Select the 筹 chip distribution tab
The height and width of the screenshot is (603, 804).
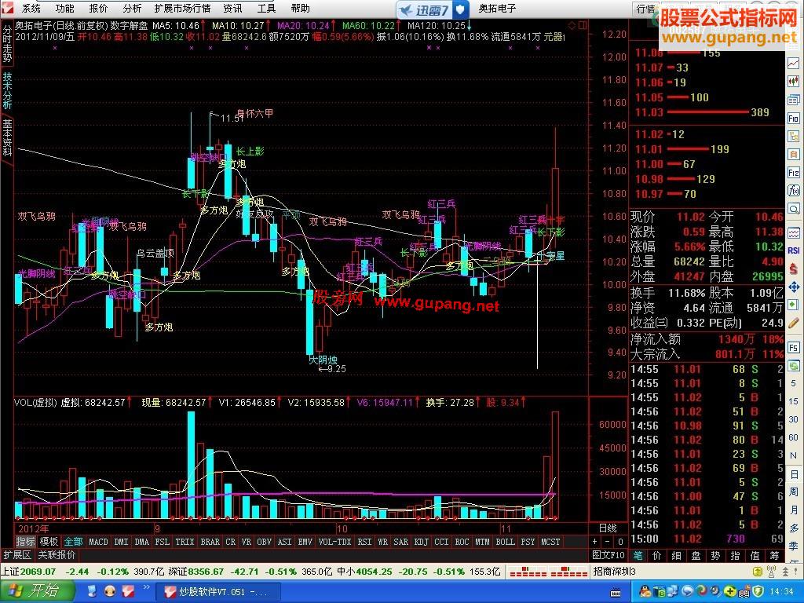pos(773,555)
